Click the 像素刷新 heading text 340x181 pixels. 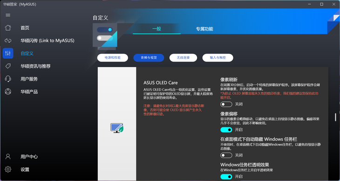[229, 80]
